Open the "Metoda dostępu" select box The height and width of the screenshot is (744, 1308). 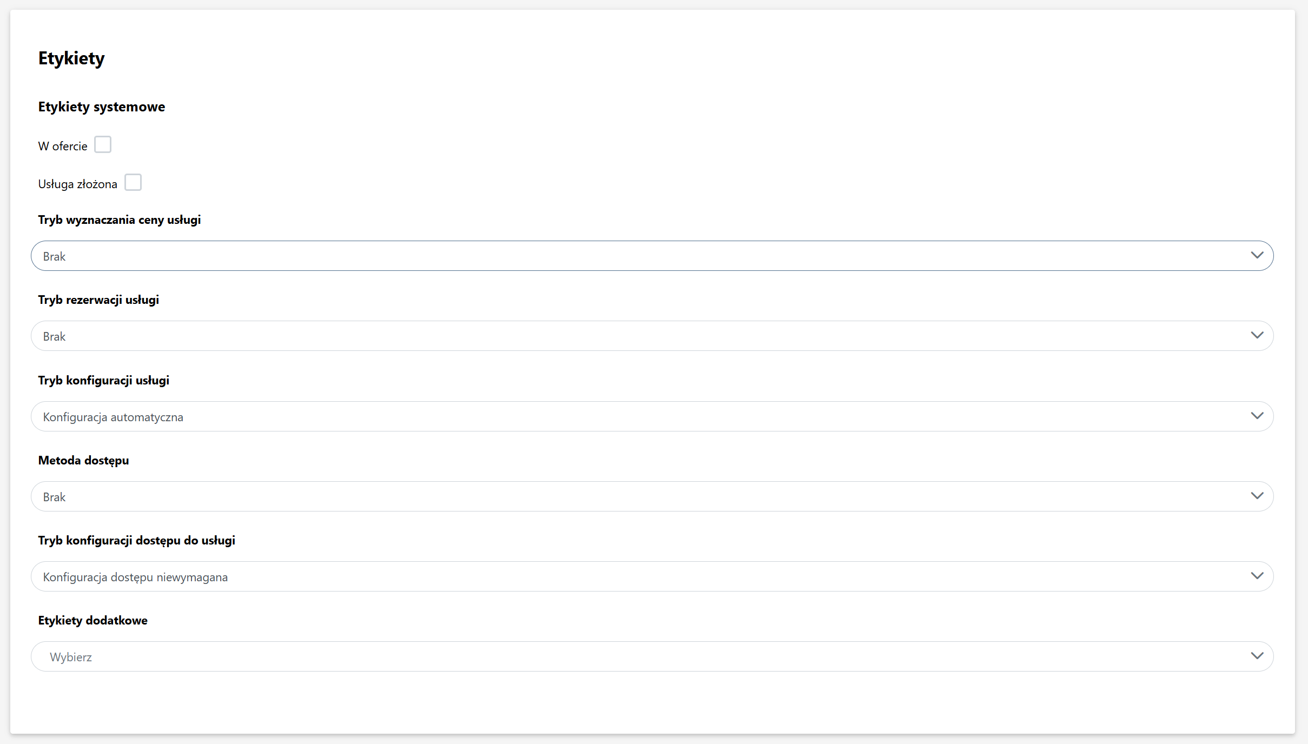coord(649,496)
